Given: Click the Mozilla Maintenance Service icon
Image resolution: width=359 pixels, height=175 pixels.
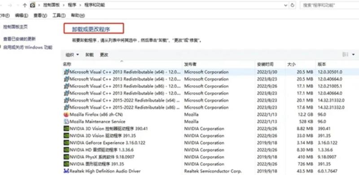Looking at the screenshot, I should [66, 122].
